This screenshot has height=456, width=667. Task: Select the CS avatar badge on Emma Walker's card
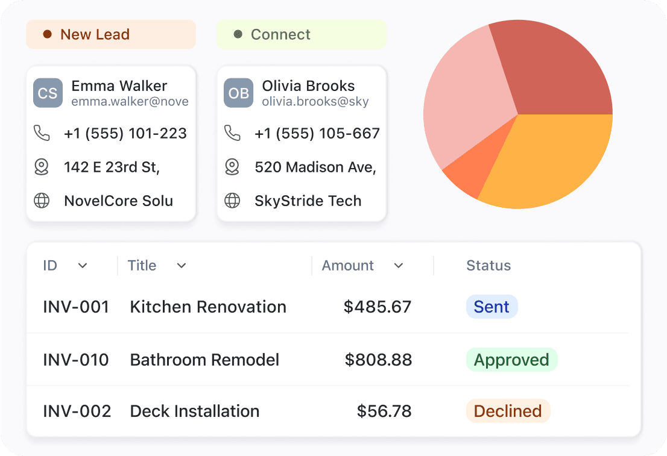(48, 93)
